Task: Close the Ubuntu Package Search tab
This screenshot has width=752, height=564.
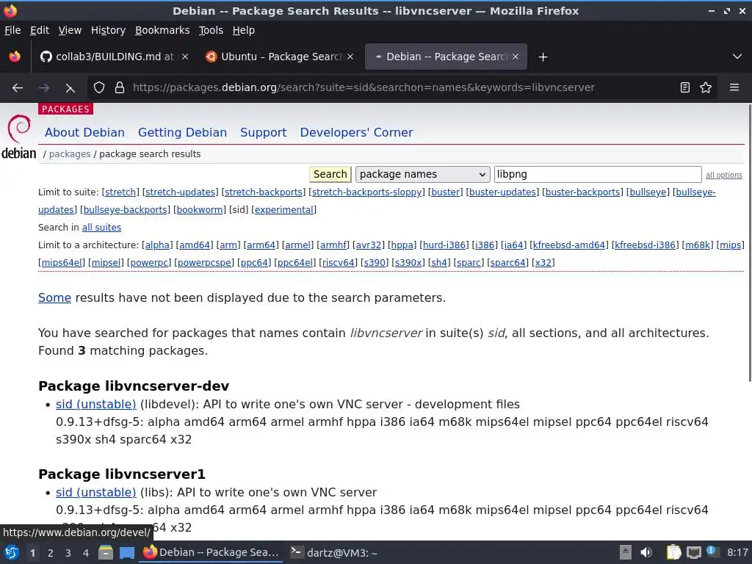Action: pos(350,57)
